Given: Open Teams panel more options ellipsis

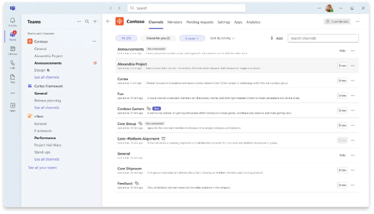Looking at the screenshot, I should click(79, 22).
